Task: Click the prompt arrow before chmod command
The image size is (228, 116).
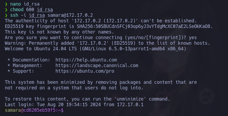Action: tap(6, 10)
